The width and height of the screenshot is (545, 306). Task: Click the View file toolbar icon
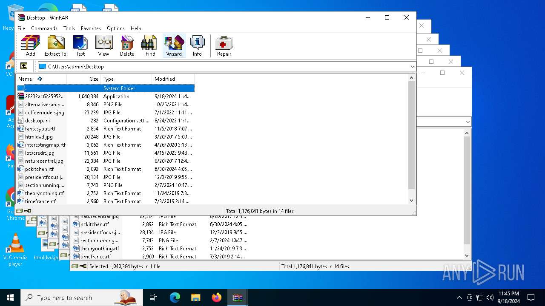click(103, 46)
